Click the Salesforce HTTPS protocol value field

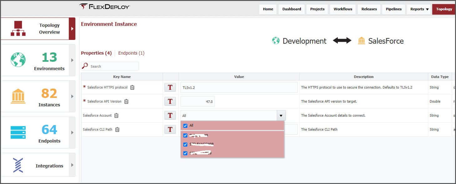(x=239, y=88)
